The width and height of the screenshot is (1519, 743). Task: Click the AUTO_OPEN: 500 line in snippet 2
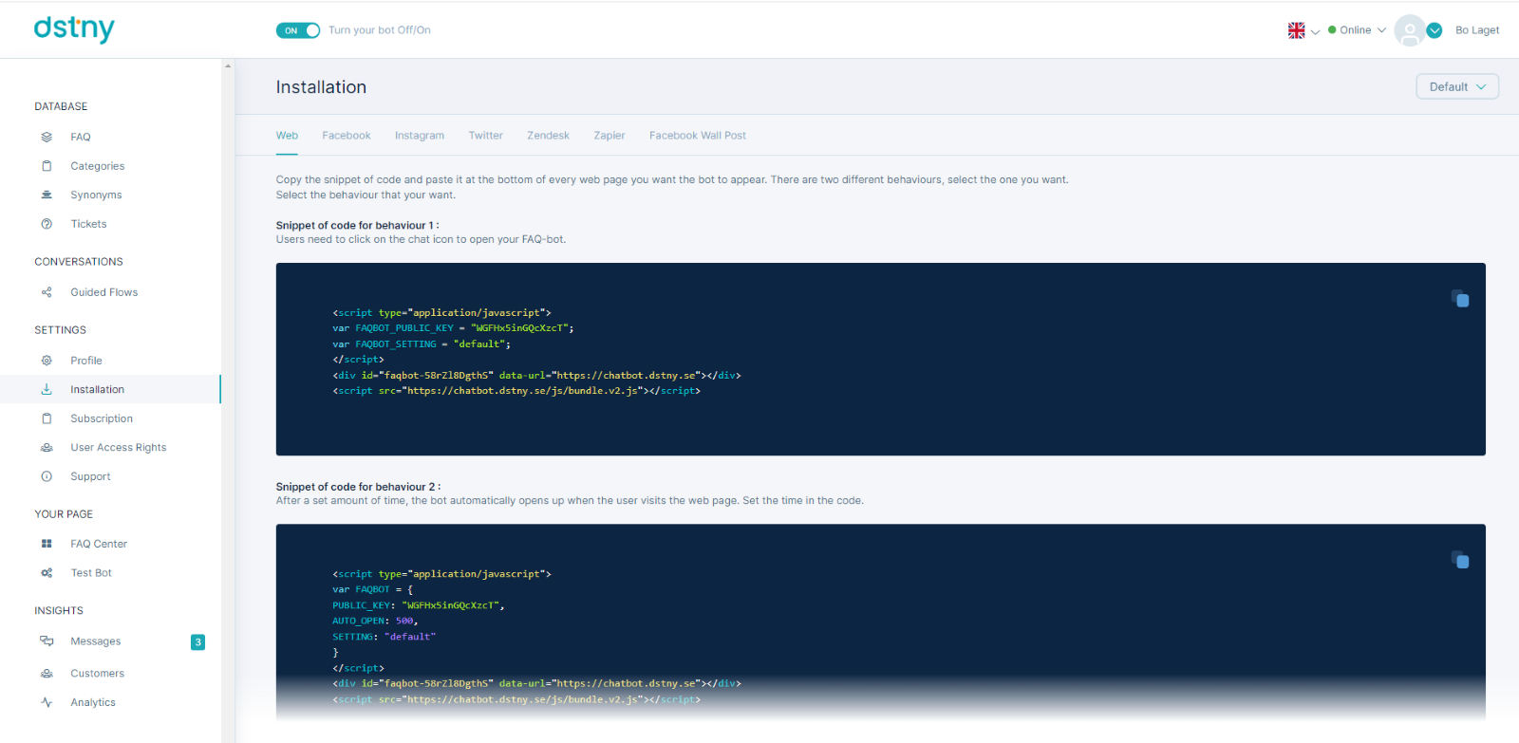[x=375, y=621]
